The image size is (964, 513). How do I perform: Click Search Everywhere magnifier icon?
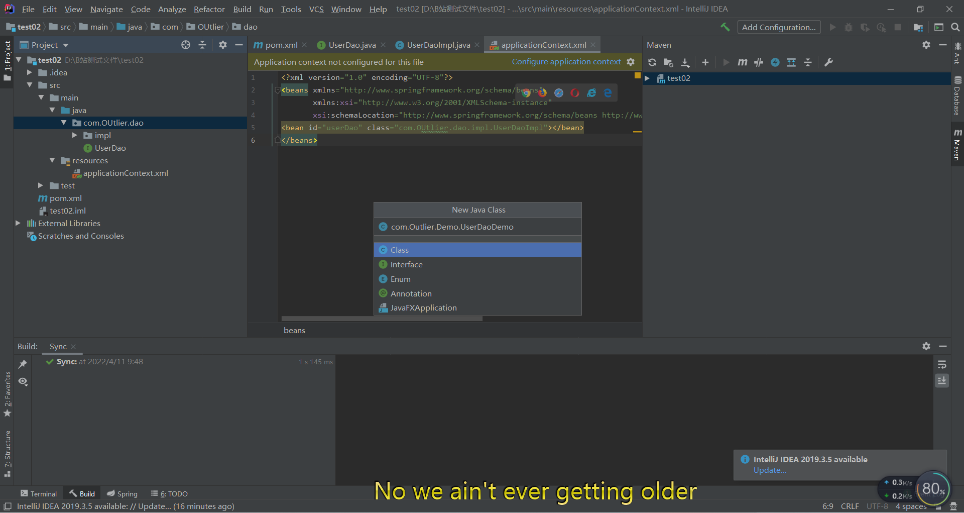[x=955, y=27]
